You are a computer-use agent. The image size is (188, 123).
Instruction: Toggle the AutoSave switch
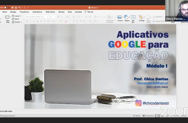click(7, 8)
